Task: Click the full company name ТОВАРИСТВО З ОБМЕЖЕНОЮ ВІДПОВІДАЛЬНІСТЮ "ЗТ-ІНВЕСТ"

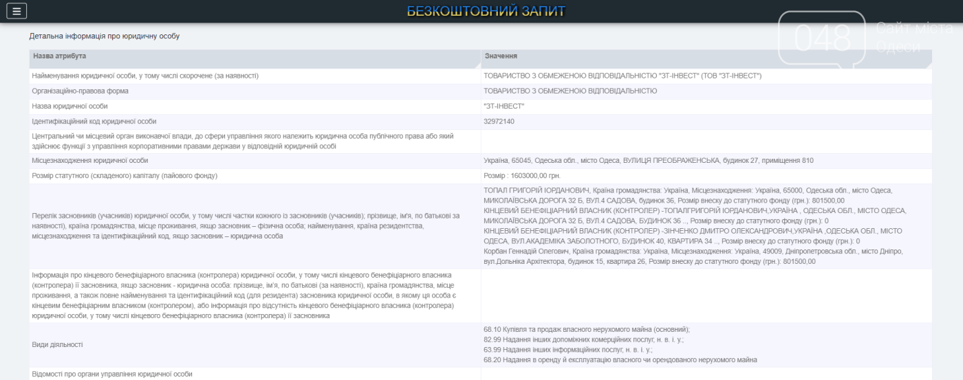Action: (623, 76)
